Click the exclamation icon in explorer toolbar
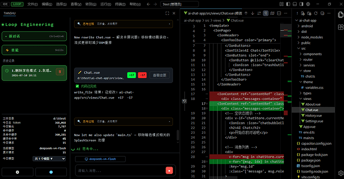Image resolution: width=344 pixels, height=179 pixels. (297, 13)
